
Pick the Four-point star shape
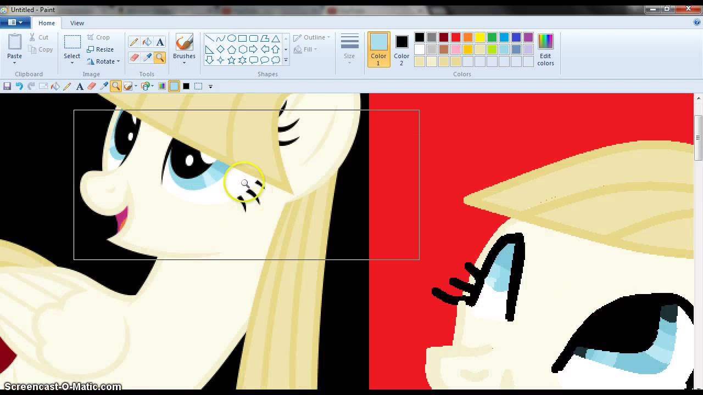tap(221, 60)
